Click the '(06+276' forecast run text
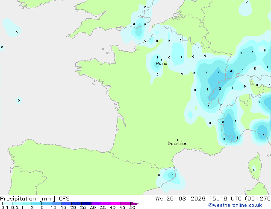Screen dimensions: 271x209 click(258, 199)
